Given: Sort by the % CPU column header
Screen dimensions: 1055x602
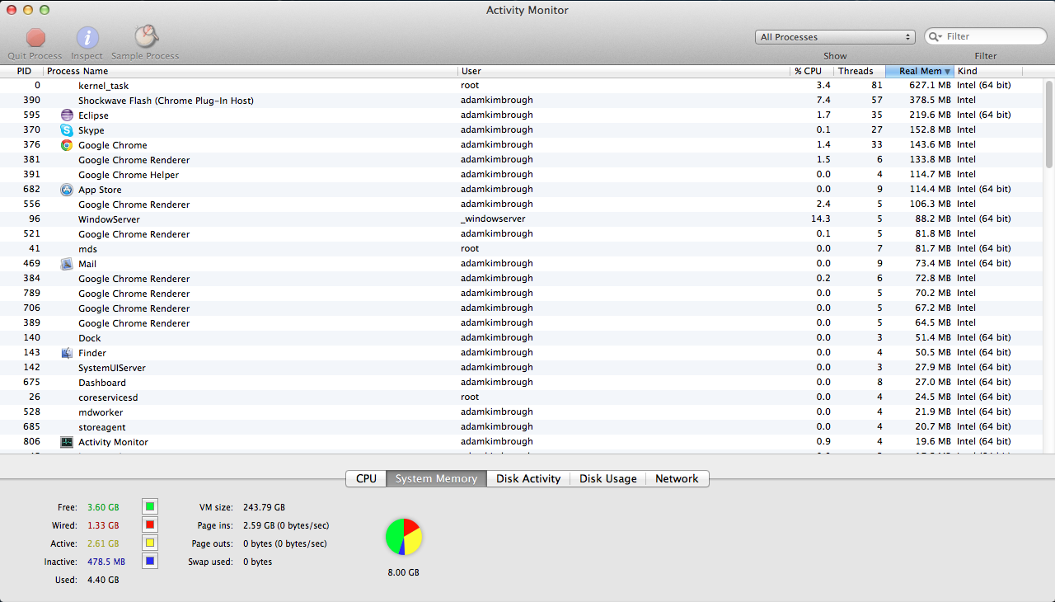Looking at the screenshot, I should [x=812, y=71].
